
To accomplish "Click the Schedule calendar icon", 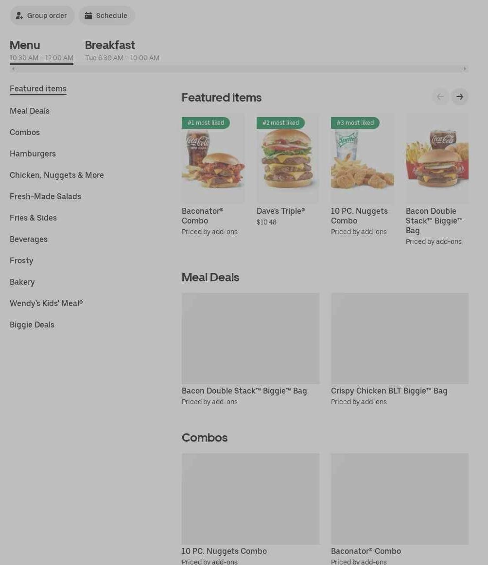I will (88, 16).
